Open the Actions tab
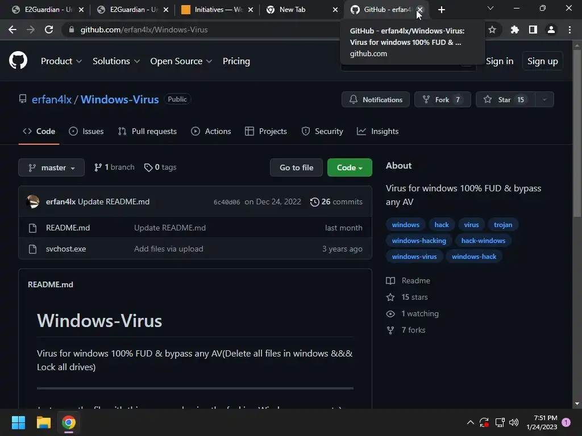This screenshot has width=582, height=436. (x=211, y=131)
